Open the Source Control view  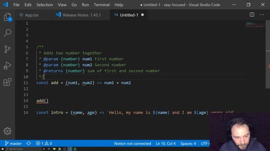coord(8,49)
